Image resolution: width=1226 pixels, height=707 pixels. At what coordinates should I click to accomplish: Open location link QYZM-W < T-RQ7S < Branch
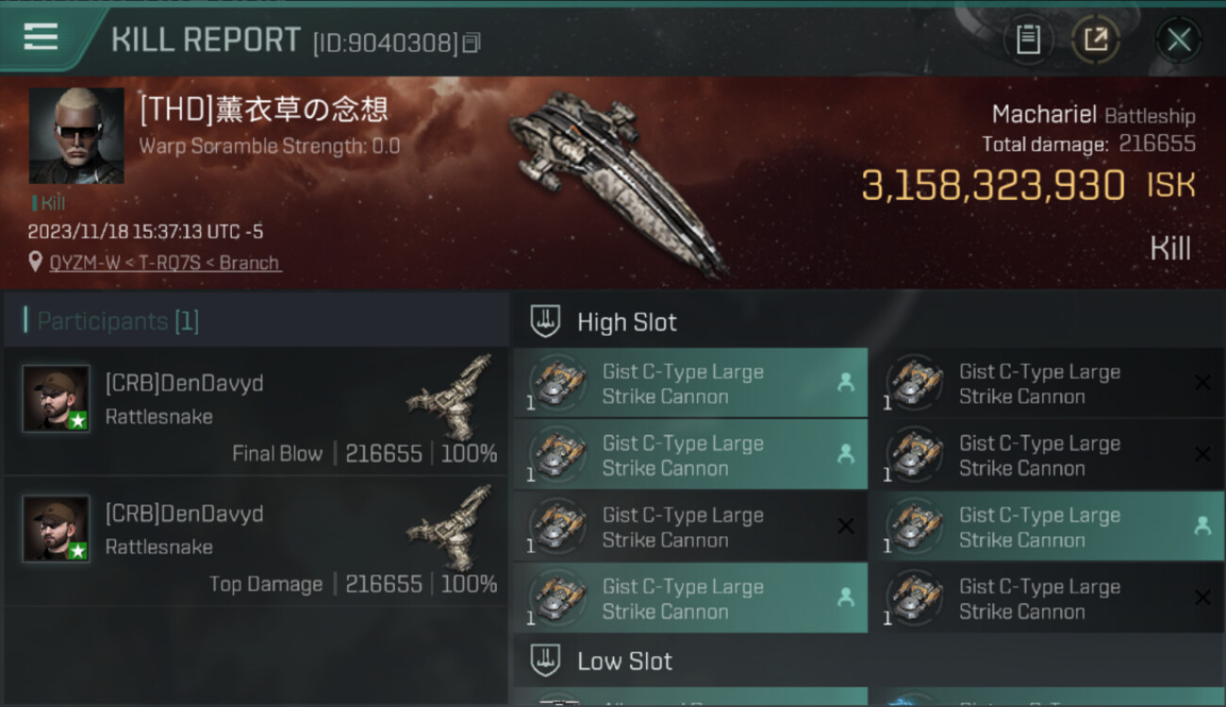(165, 263)
